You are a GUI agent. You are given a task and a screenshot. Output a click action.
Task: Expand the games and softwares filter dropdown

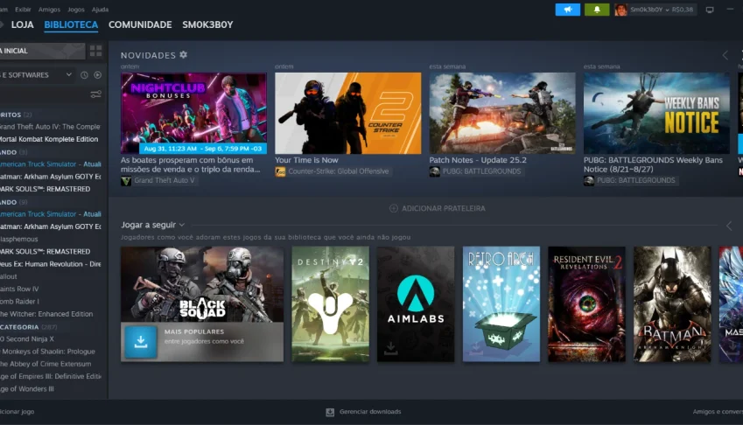click(37, 75)
